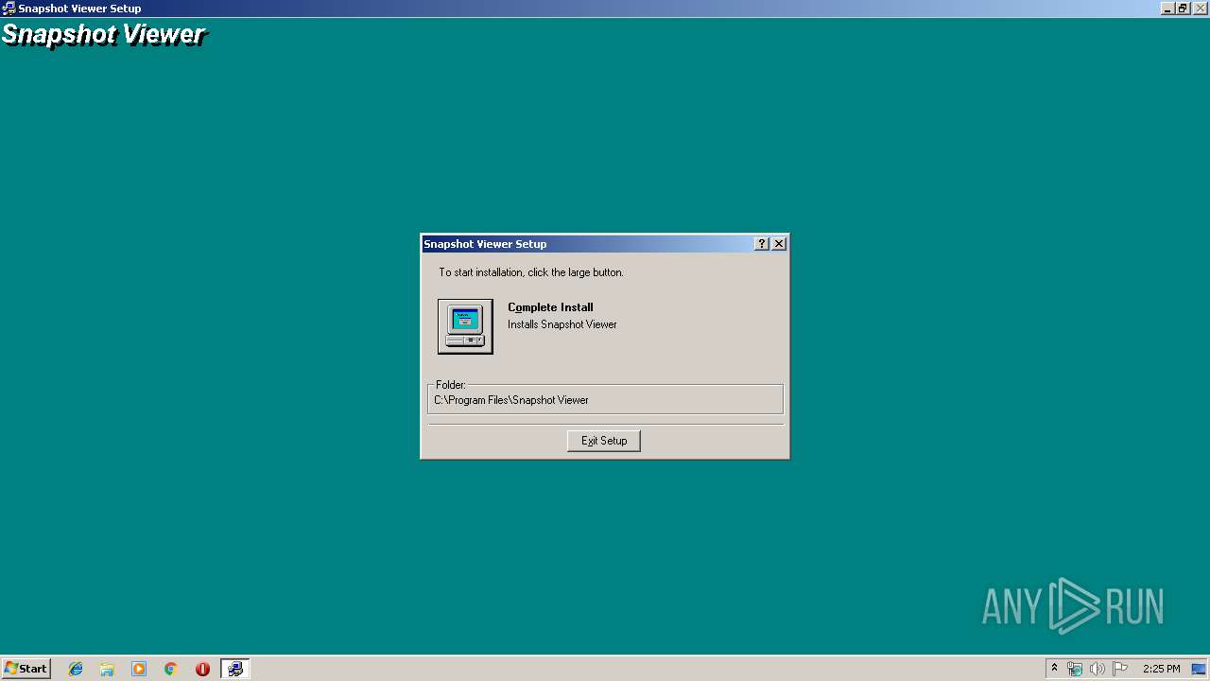Launch Internet Explorer from the taskbar
Viewport: 1210px width, 681px height.
click(x=76, y=669)
